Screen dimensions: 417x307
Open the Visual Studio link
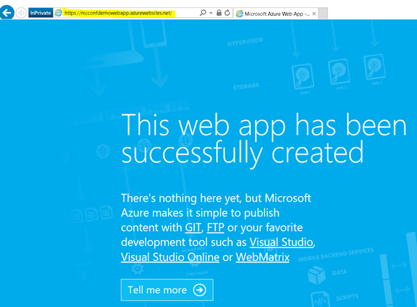point(281,242)
